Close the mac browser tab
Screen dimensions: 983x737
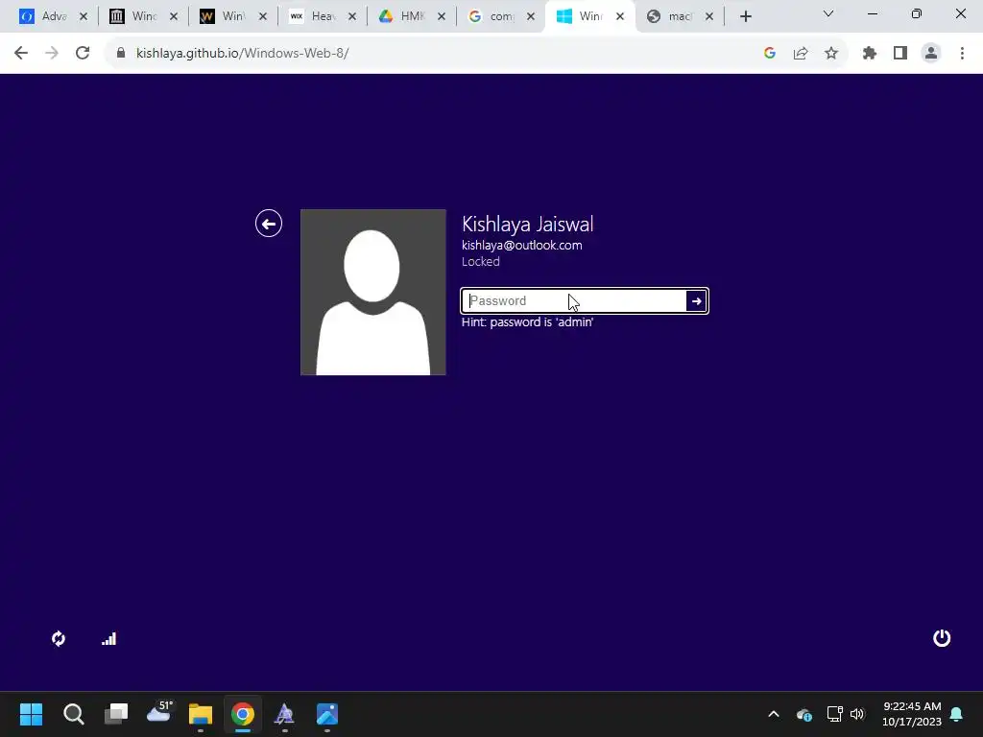pos(709,16)
